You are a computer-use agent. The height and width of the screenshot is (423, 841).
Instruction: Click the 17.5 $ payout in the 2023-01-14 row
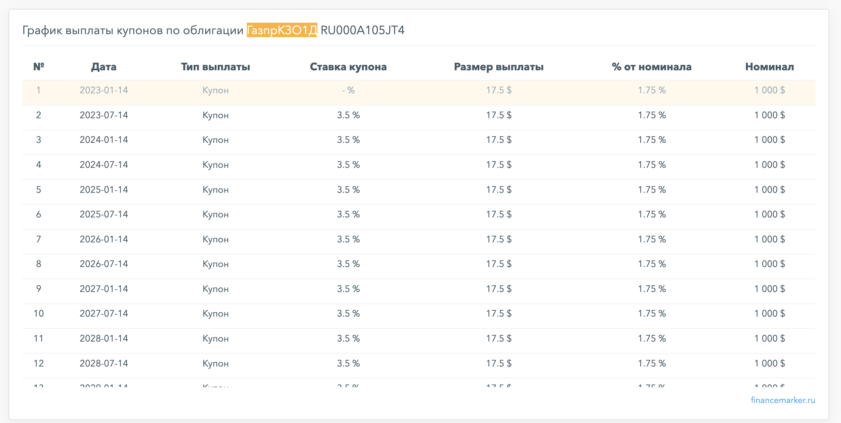499,90
